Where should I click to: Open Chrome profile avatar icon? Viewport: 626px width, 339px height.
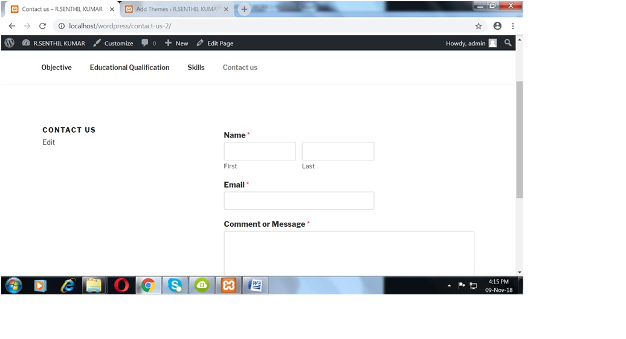pos(497,26)
